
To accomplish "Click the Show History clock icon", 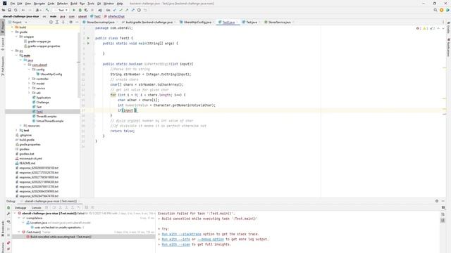I will point(139,10).
